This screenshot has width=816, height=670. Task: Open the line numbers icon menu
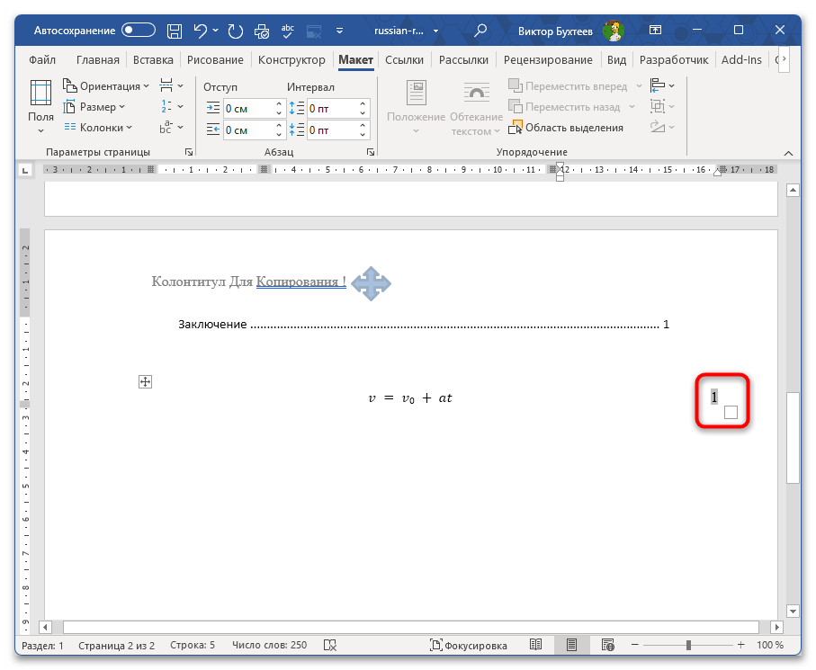(x=171, y=106)
